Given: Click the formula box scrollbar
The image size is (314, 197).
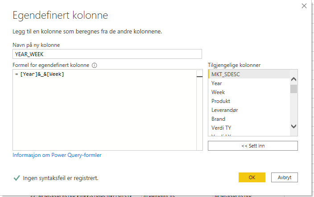Looking at the screenshot, I should point(199,111).
